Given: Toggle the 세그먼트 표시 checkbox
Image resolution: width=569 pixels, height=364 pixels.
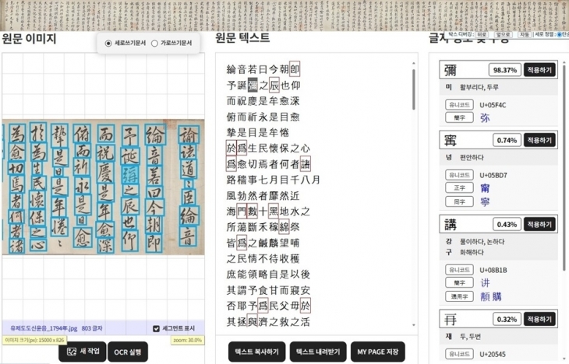Looking at the screenshot, I should pos(157,328).
